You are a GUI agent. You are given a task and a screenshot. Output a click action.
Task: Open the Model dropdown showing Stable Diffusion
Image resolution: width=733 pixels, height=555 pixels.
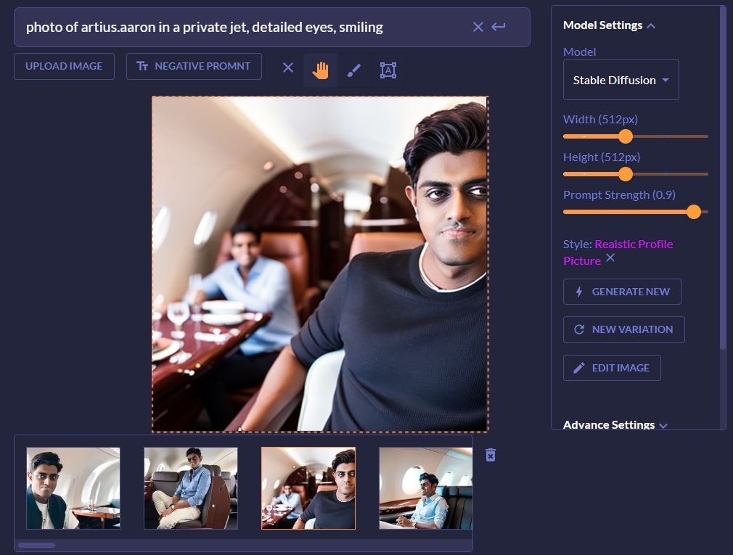(621, 80)
